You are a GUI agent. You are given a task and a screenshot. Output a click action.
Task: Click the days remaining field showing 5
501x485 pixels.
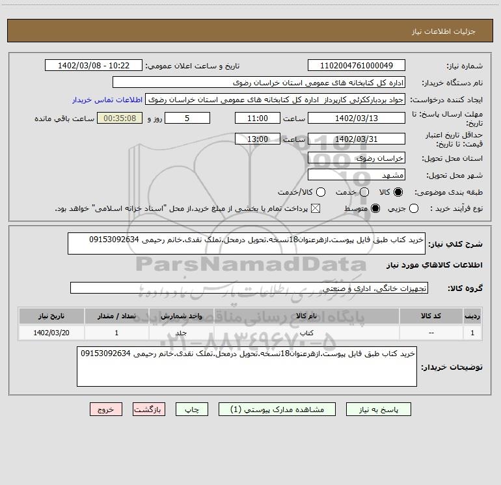[187, 118]
